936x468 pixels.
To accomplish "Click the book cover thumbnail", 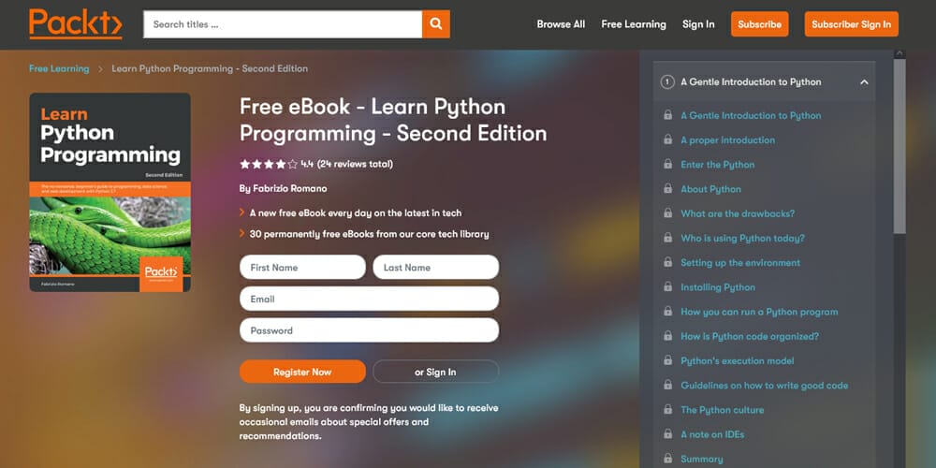I will click(110, 192).
